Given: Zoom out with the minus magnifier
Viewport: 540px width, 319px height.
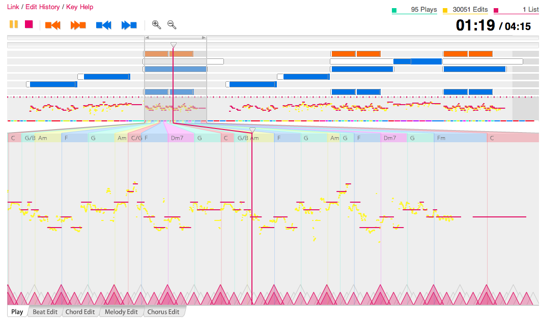Looking at the screenshot, I should point(172,25).
